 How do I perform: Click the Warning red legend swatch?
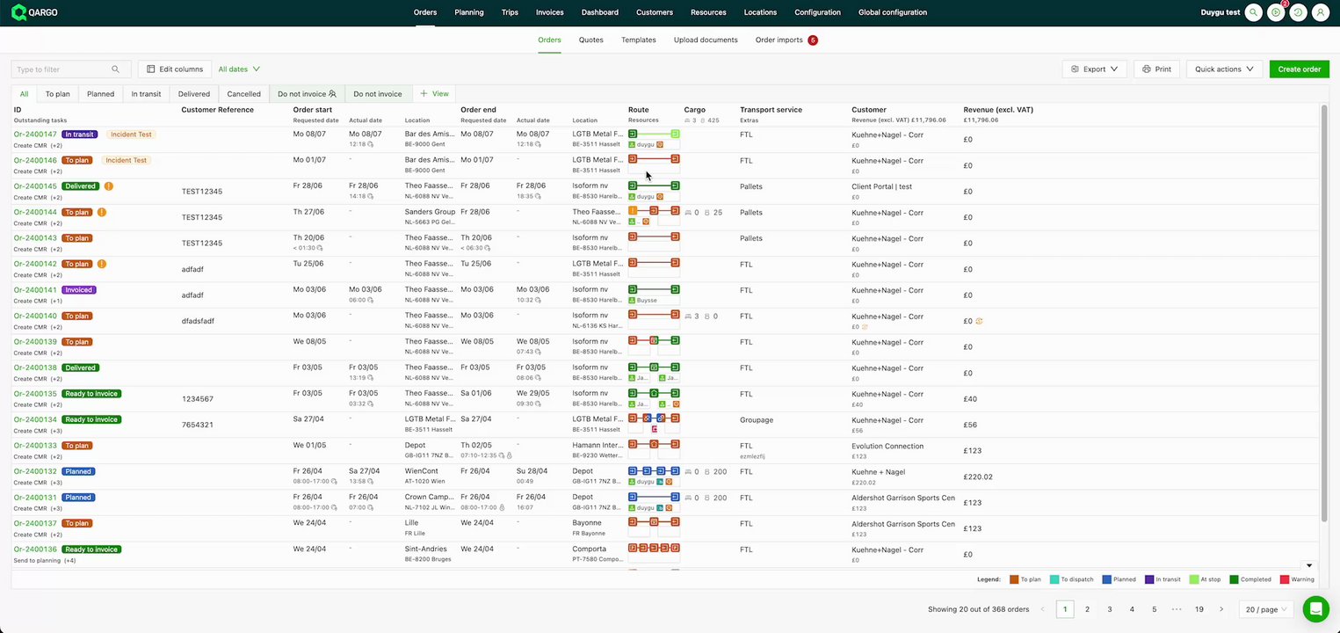[x=1284, y=579]
